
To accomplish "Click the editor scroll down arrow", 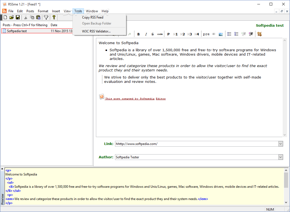I will (285, 135).
